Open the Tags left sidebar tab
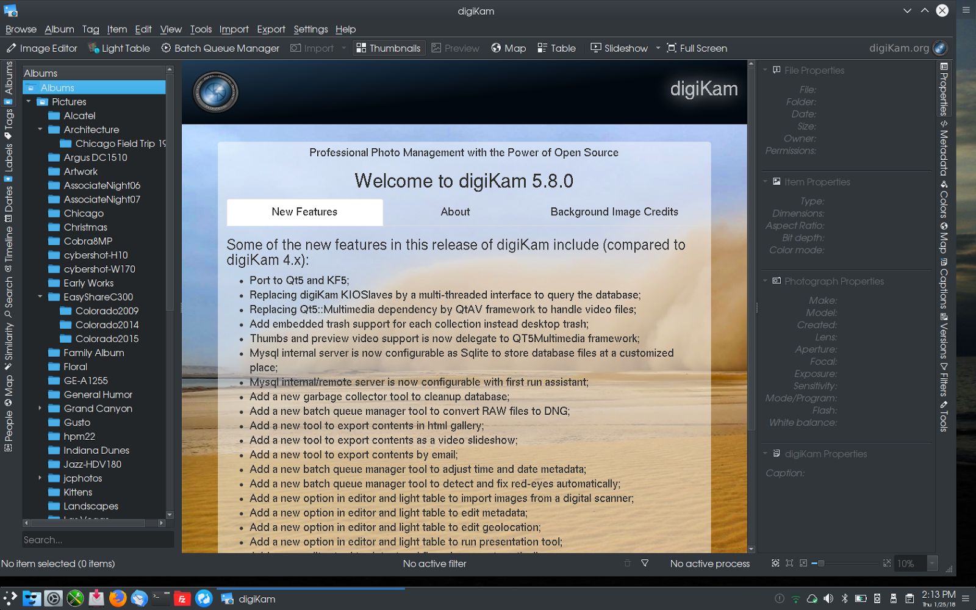 pos(9,124)
